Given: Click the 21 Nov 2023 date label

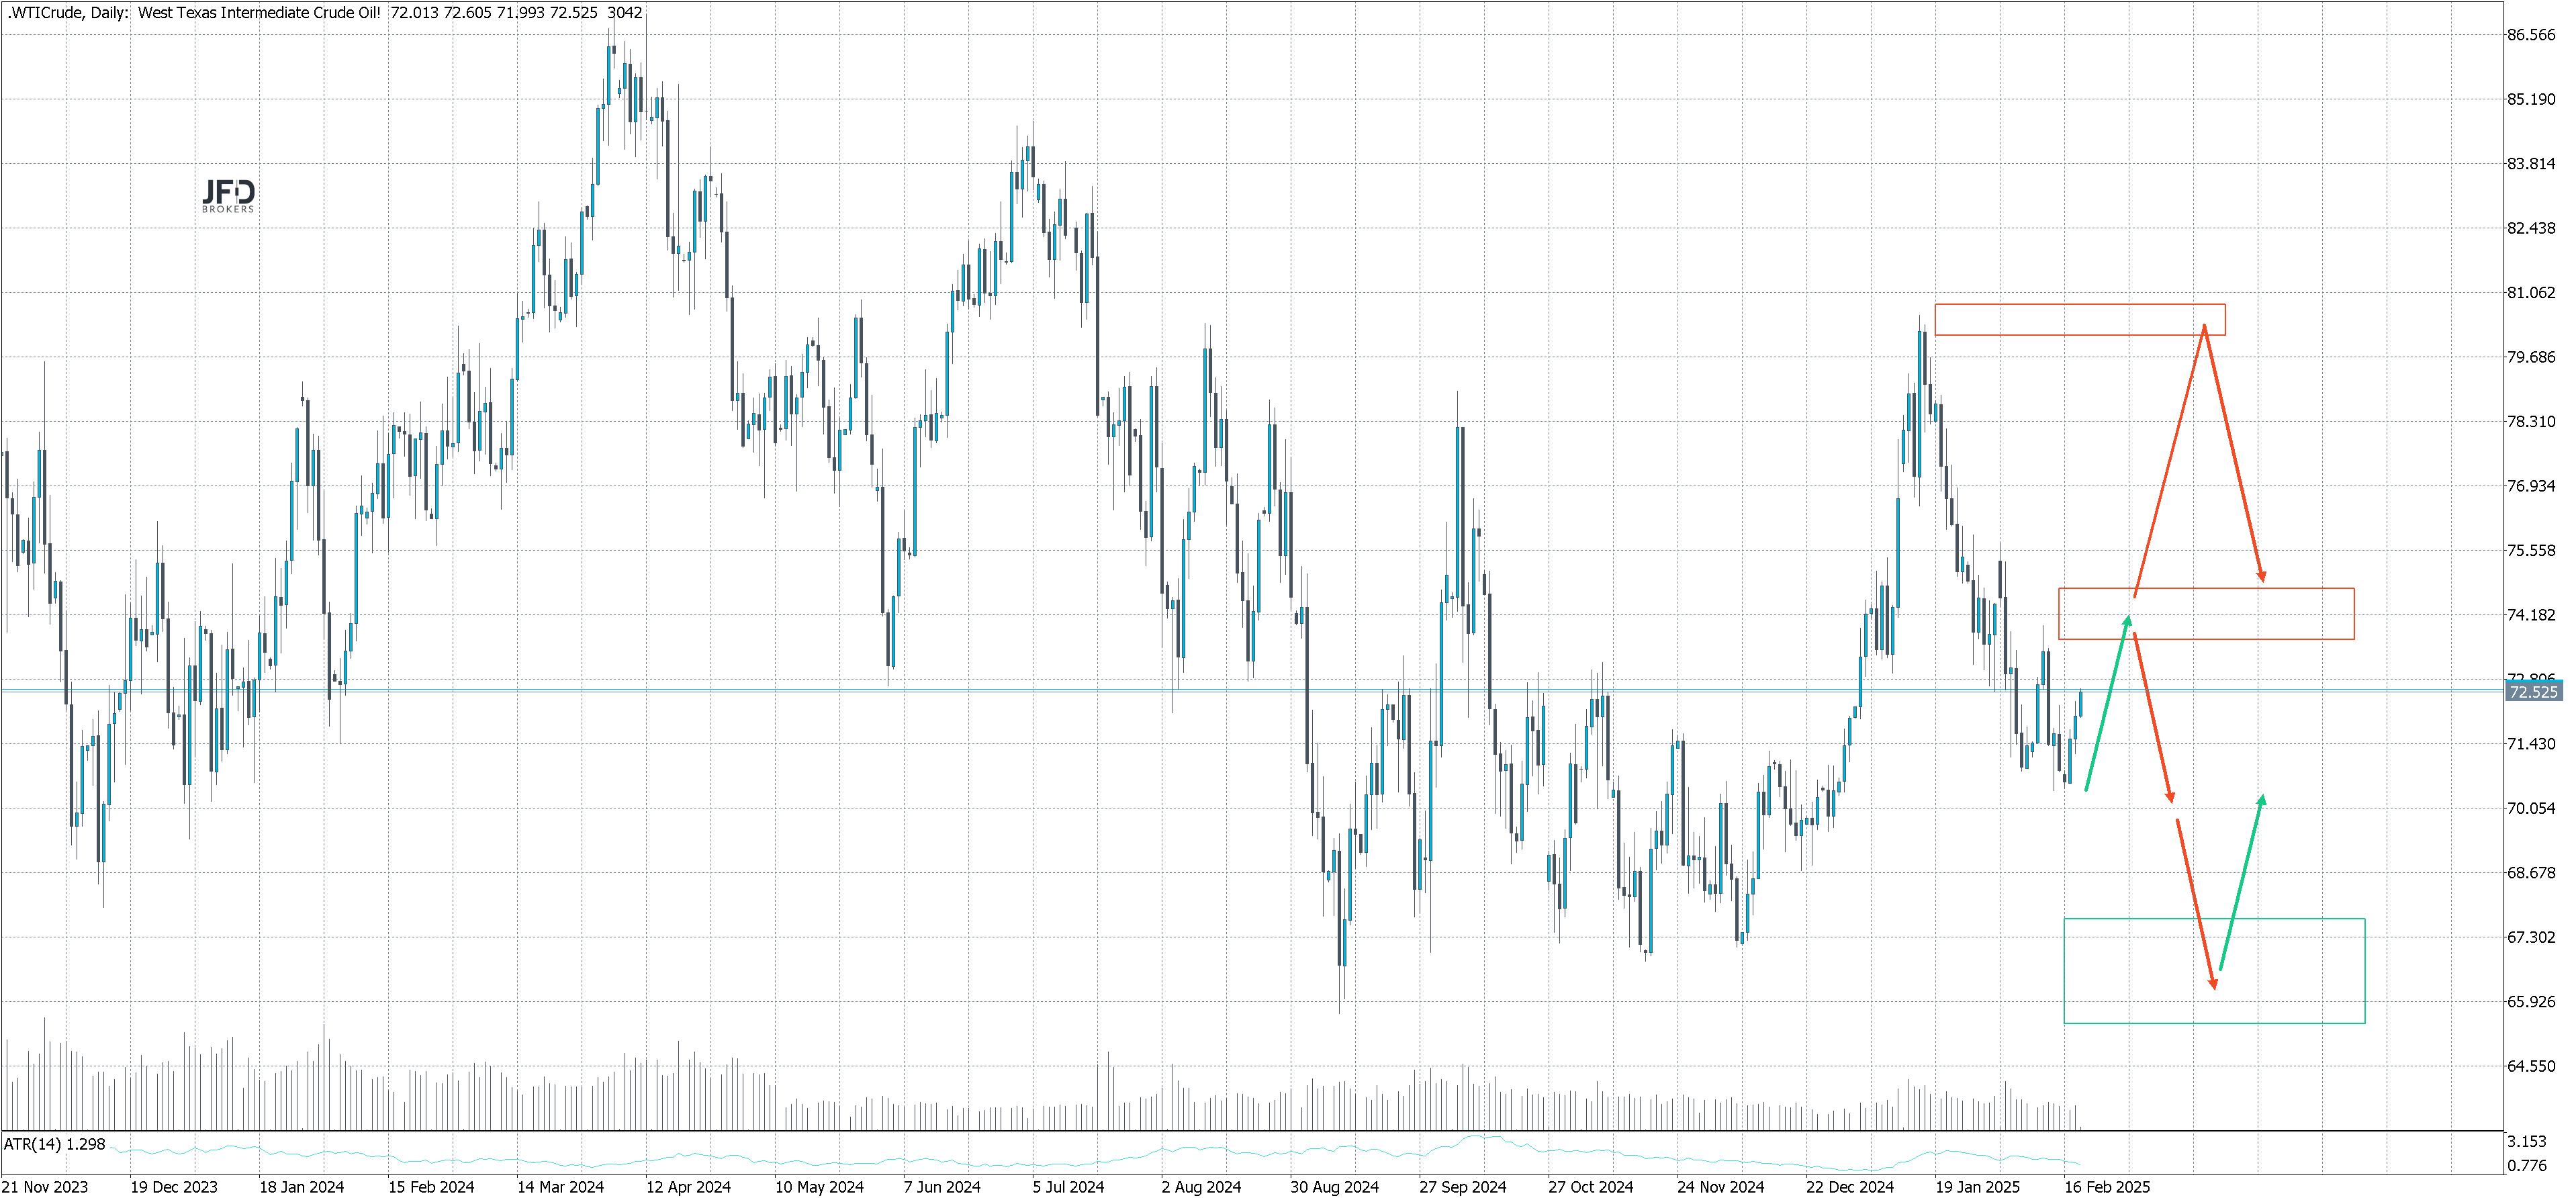Looking at the screenshot, I should [x=45, y=1187].
